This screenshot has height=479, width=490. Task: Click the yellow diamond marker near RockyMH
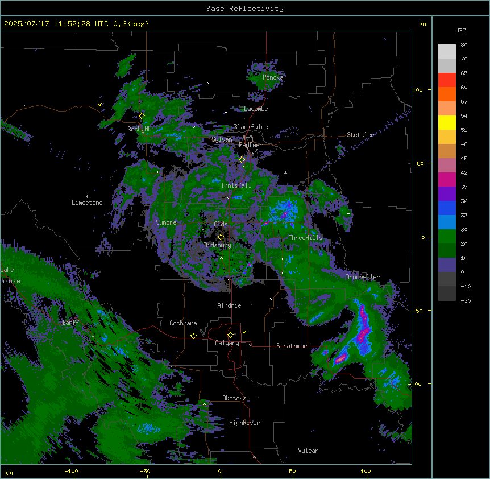point(142,116)
